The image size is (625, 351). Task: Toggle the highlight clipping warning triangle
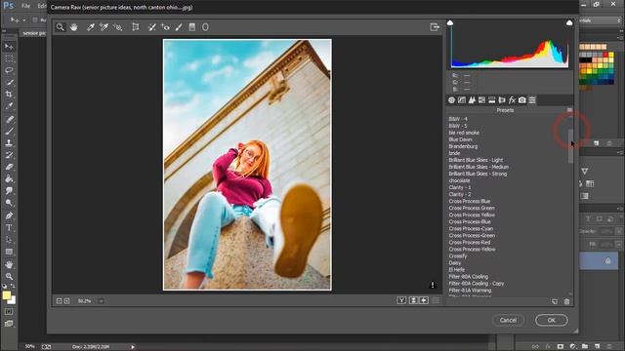(x=569, y=22)
